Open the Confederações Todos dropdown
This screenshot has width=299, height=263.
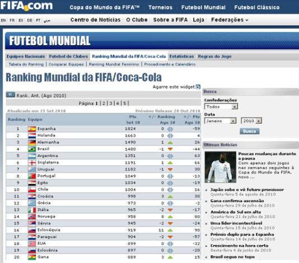(x=221, y=107)
